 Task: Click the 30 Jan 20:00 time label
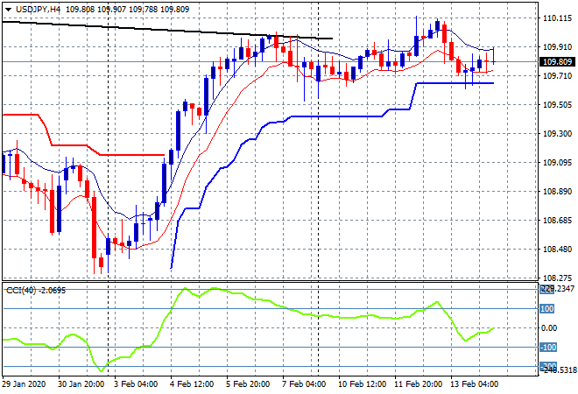(x=81, y=384)
